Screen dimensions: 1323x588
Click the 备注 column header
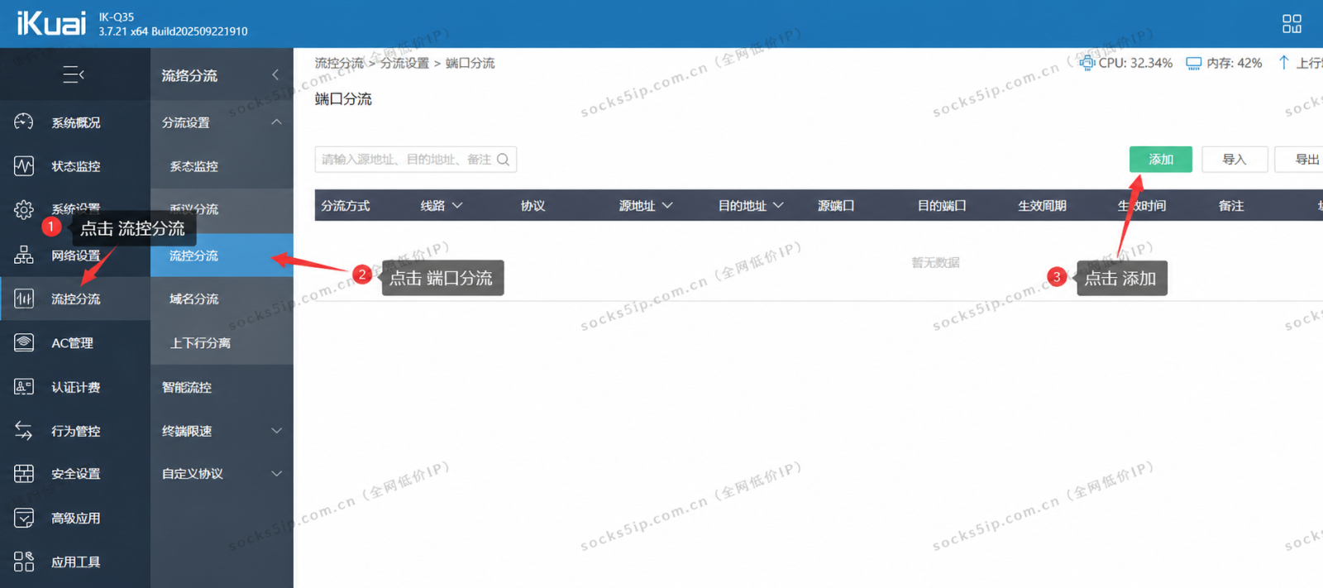(x=1231, y=205)
